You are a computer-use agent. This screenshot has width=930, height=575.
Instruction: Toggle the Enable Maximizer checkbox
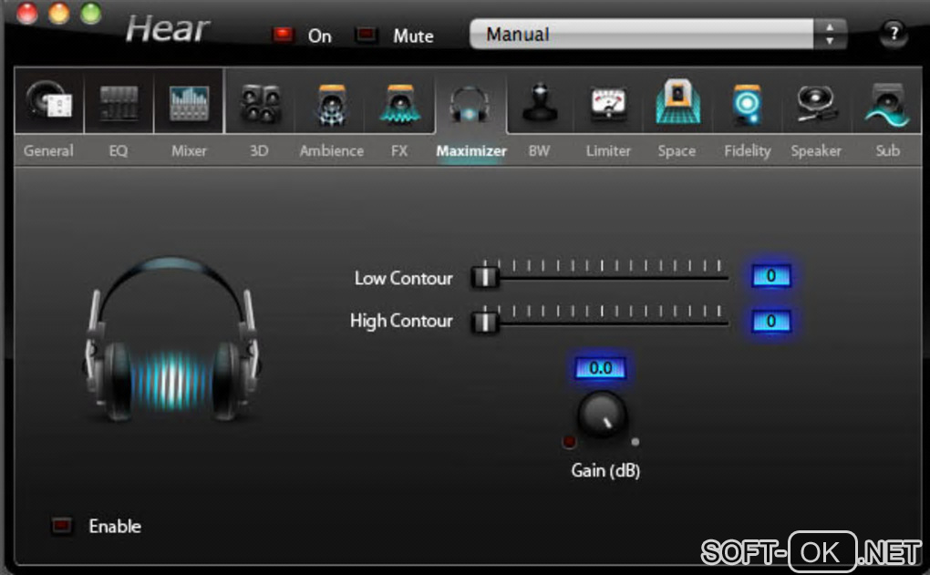pyautogui.click(x=62, y=525)
